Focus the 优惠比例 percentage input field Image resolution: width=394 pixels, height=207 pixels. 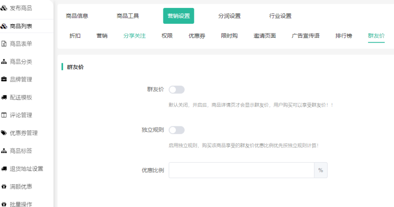(241, 170)
